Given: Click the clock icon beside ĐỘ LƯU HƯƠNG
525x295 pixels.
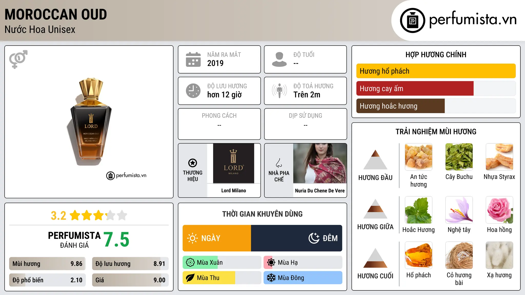Looking at the screenshot, I should [193, 91].
